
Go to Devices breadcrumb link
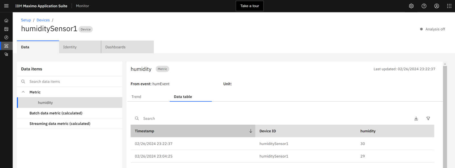click(x=43, y=20)
